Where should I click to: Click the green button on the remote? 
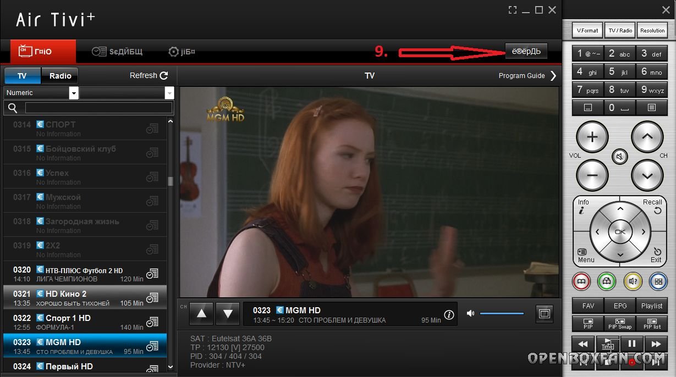(607, 282)
